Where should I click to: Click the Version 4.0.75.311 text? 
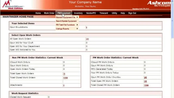pyautogui.click(x=141, y=9)
